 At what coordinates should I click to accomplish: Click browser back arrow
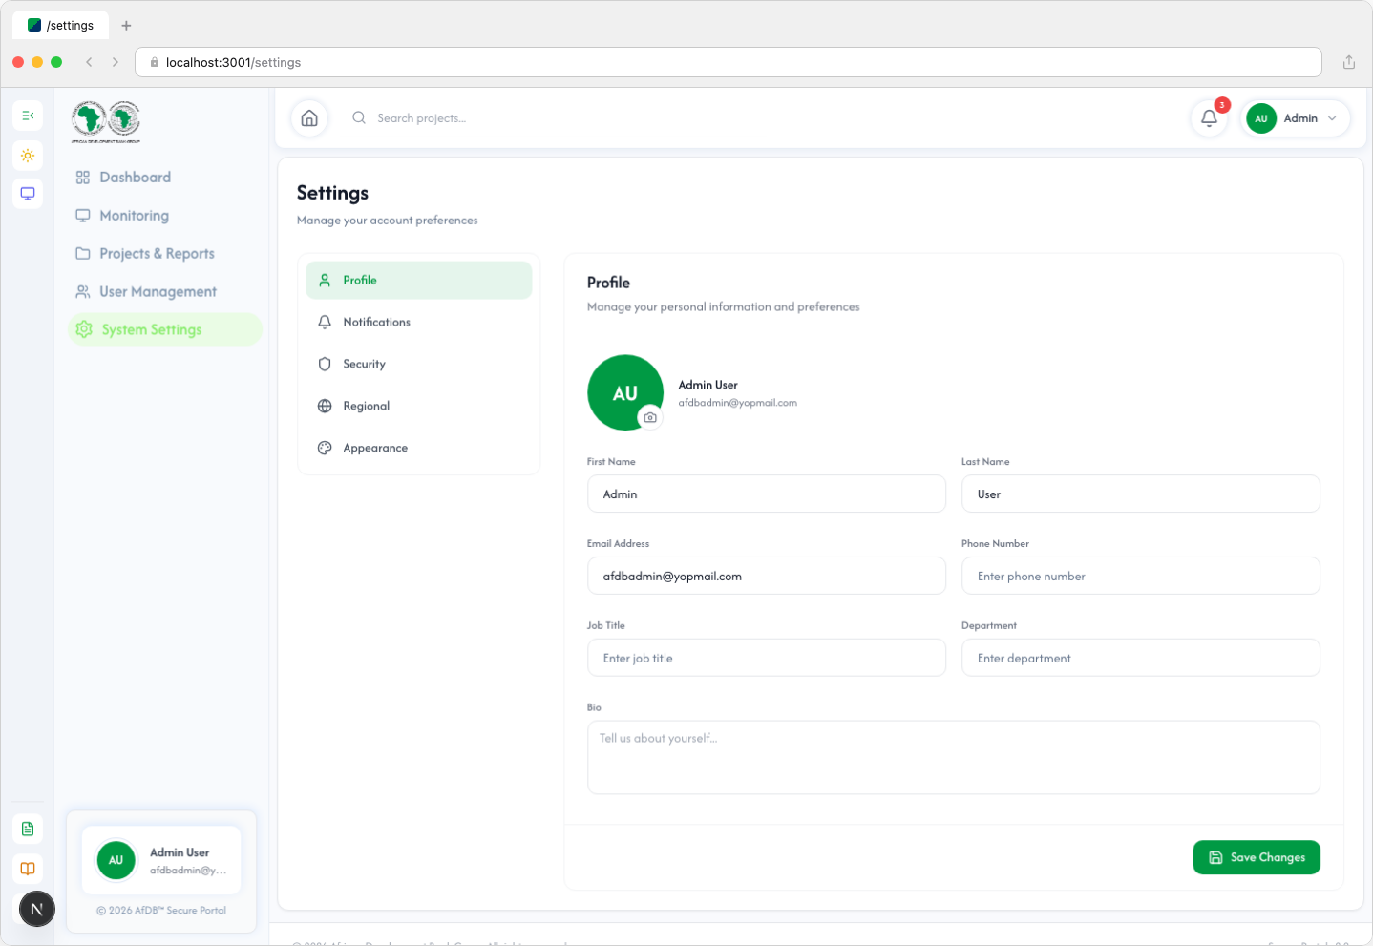89,62
